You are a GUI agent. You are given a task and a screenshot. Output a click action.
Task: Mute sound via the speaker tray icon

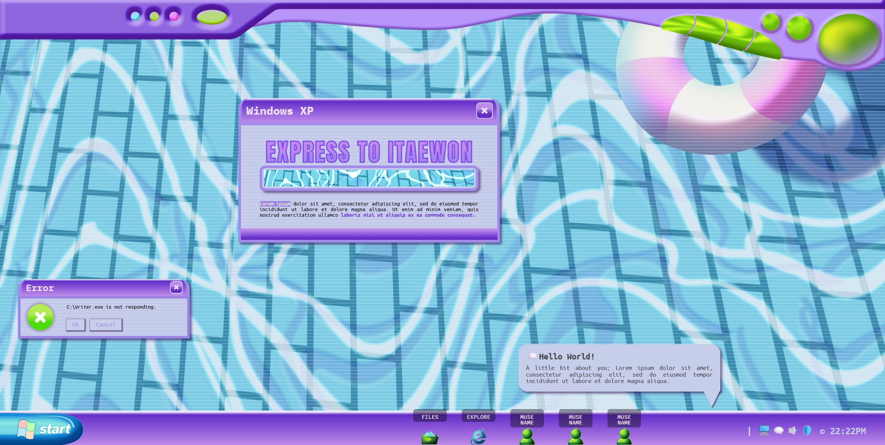(x=792, y=431)
